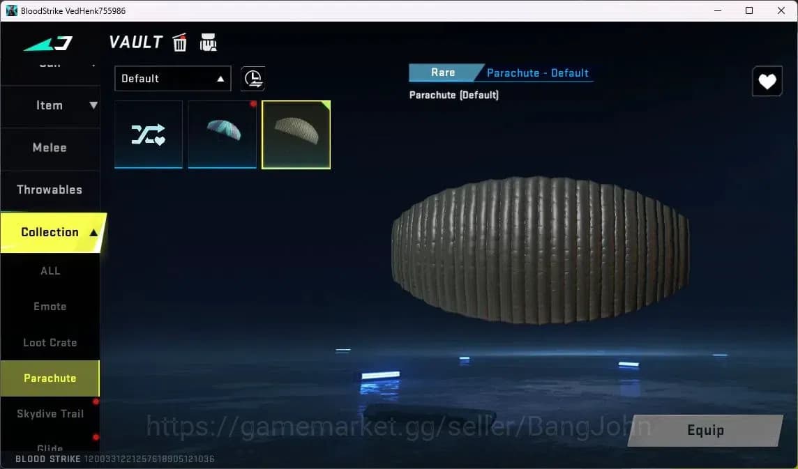798x469 pixels.
Task: Click the history clock icon button
Action: click(253, 78)
